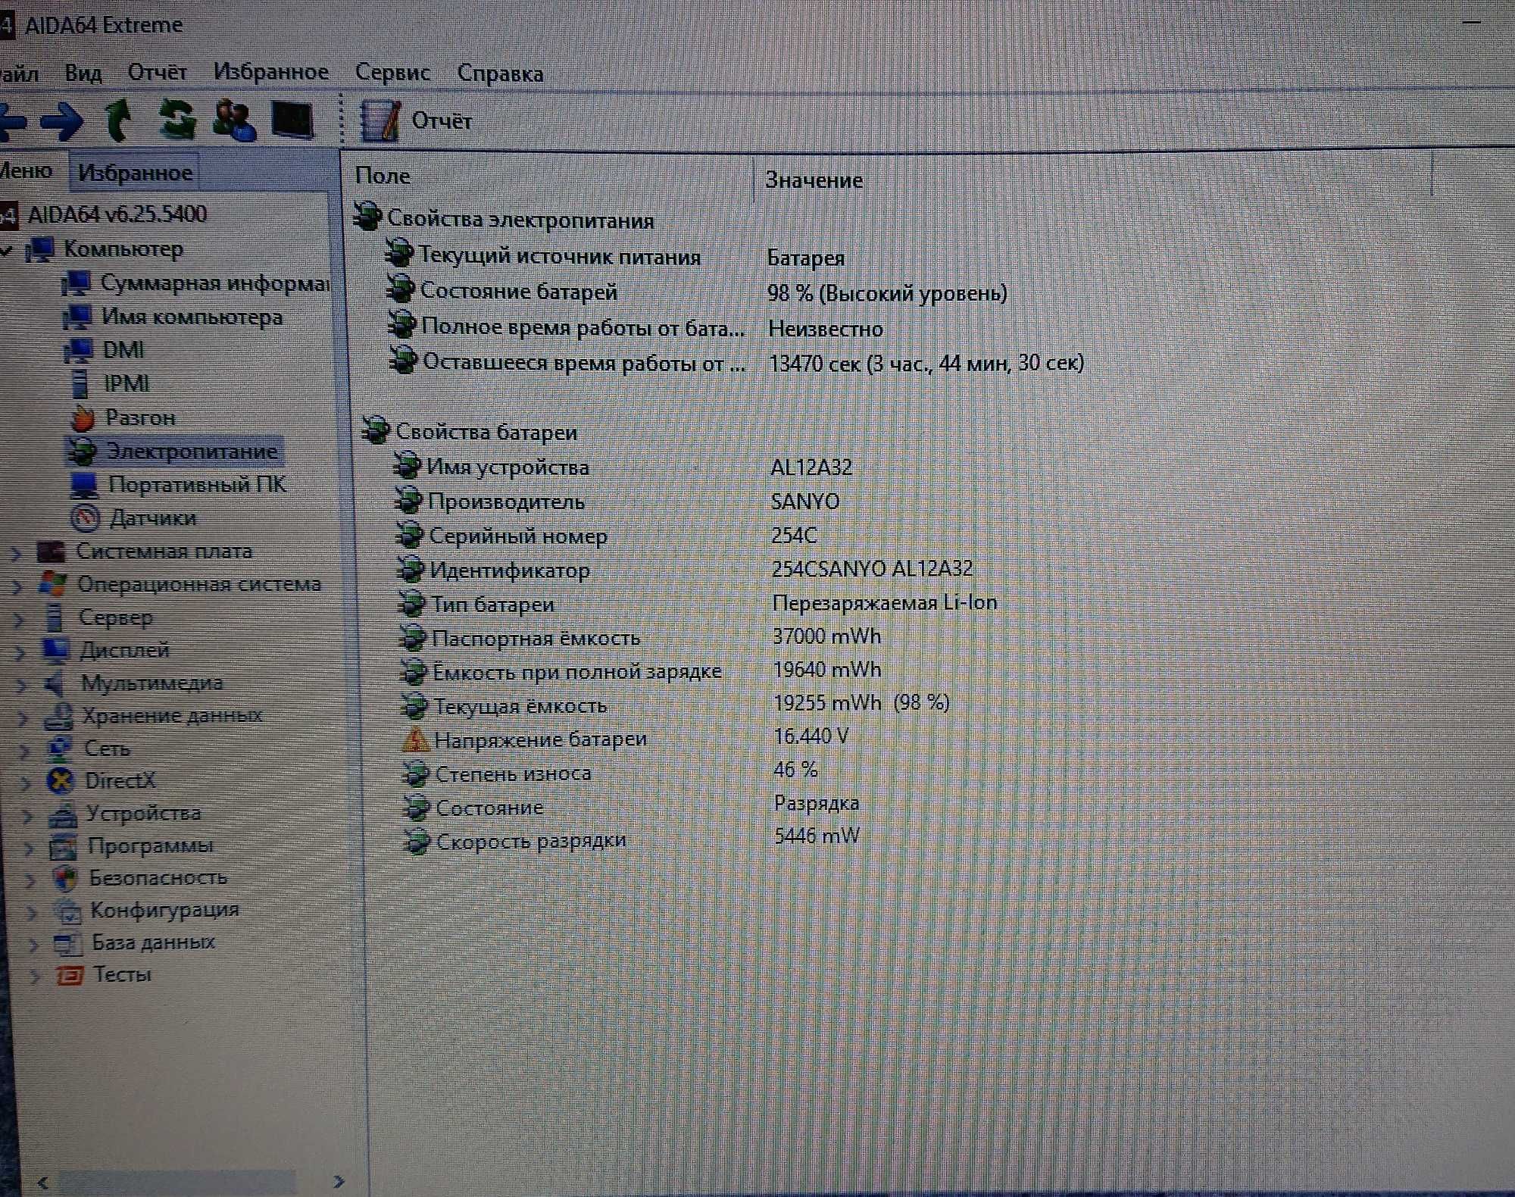
Task: Click the Отчёт notepad icon
Action: click(x=380, y=120)
